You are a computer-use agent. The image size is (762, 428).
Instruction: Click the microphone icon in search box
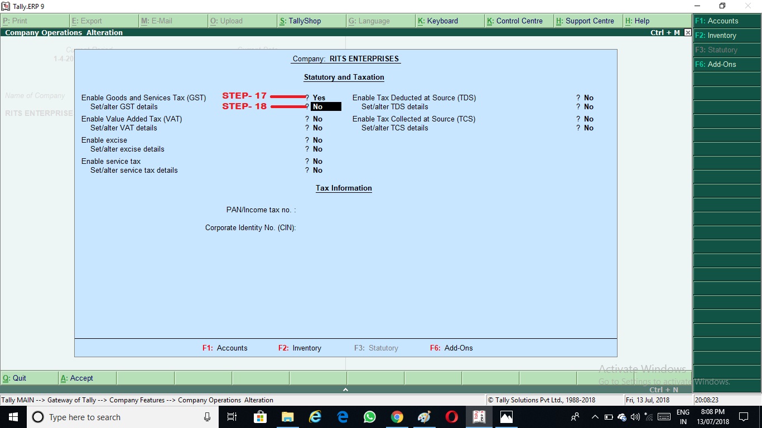click(207, 417)
